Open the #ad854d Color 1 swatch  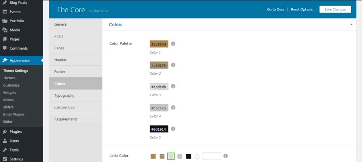[159, 44]
